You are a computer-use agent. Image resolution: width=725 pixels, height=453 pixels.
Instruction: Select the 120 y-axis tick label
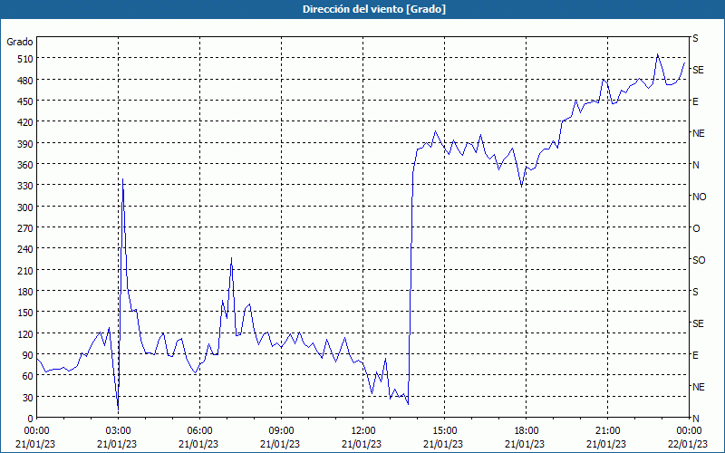click(25, 333)
